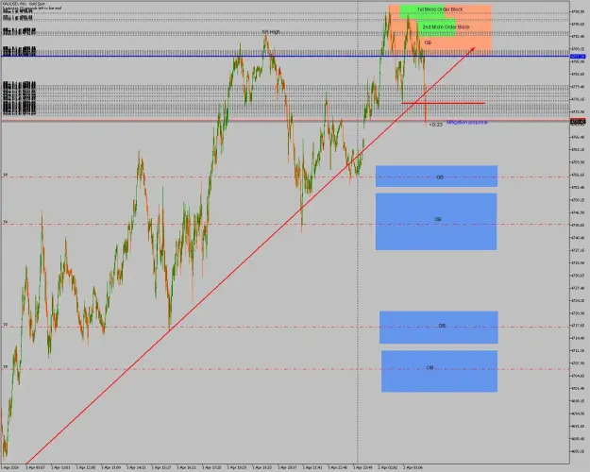Click the blue 'Mitigation' text label
This screenshot has width=590, height=472.
[x=467, y=123]
